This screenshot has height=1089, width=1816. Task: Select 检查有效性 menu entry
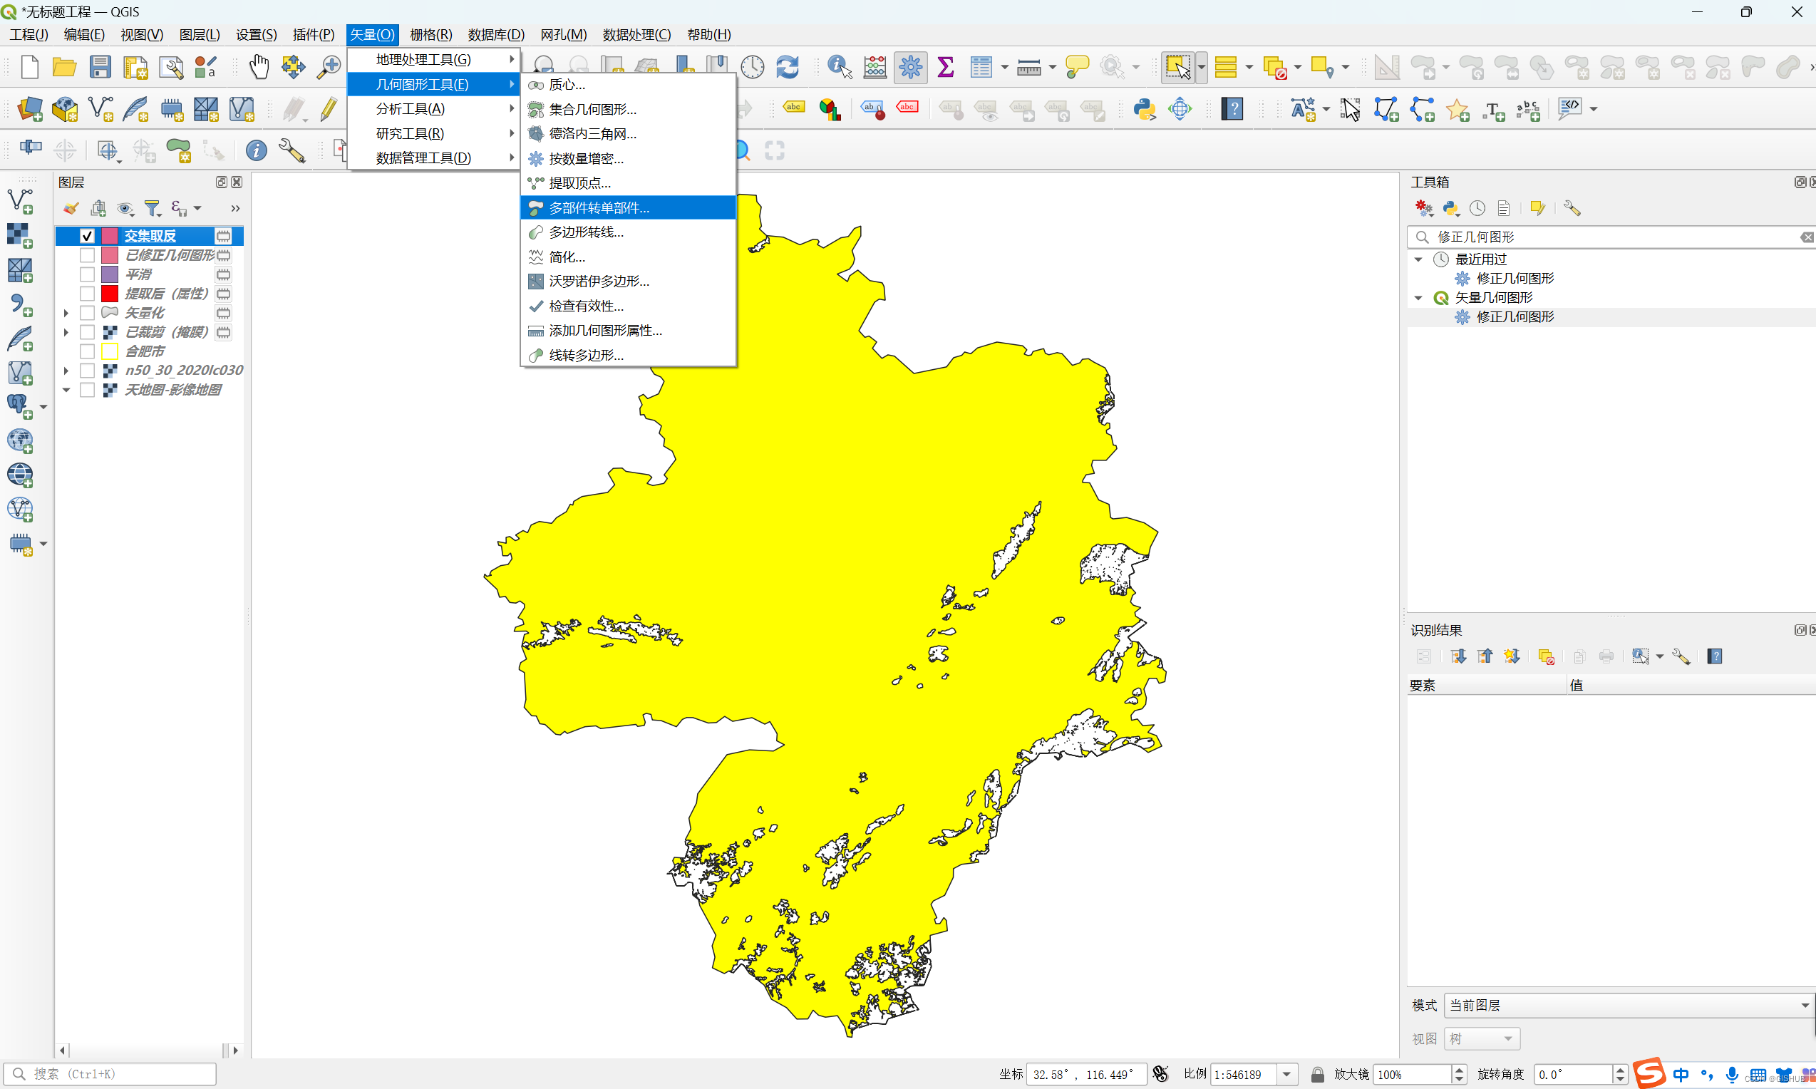click(x=628, y=306)
